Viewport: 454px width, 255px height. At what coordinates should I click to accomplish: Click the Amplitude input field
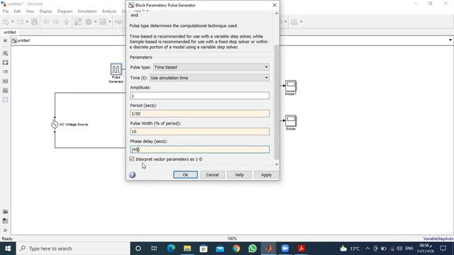tap(200, 96)
